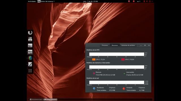Click the Histórico de memoria e intercambio heading
The image size is (181, 101).
pos(98,63)
